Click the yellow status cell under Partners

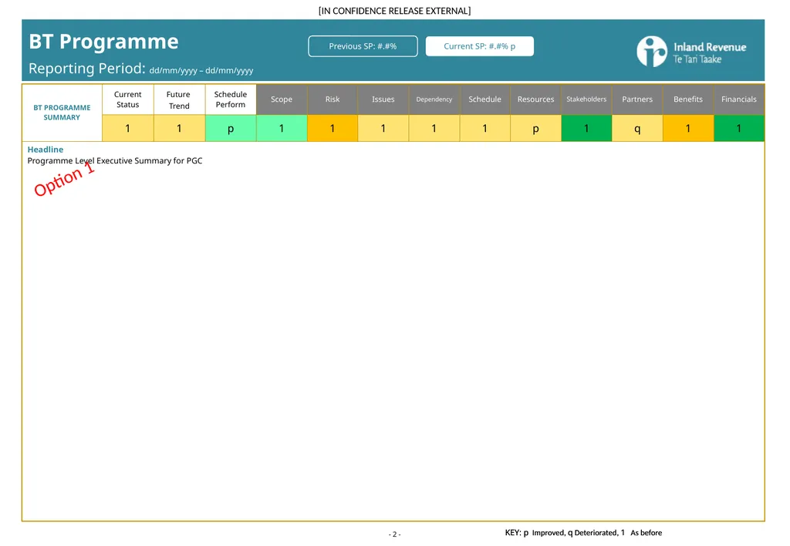637,129
